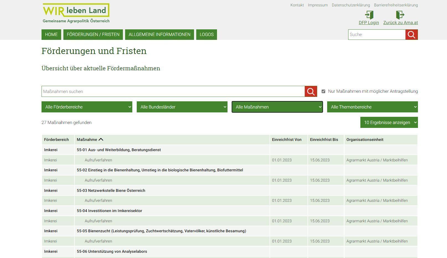This screenshot has height=258, width=447.
Task: Open the Impressum link
Action: tap(317, 5)
